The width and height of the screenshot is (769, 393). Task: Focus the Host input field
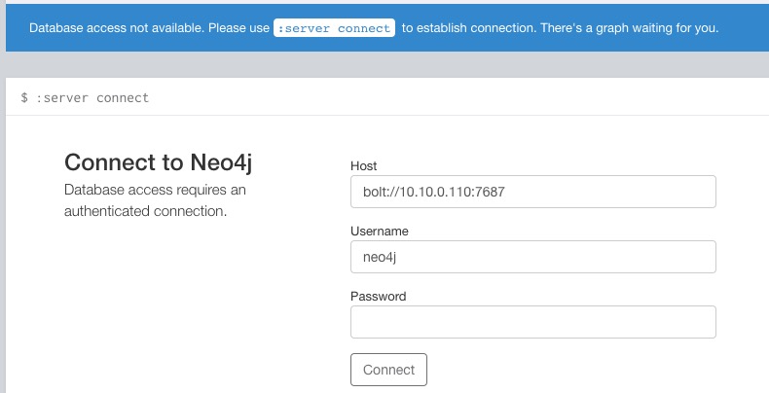click(533, 192)
